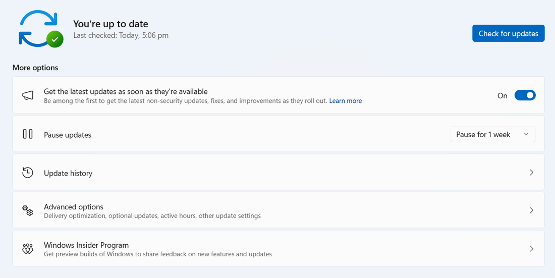The image size is (555, 278).
Task: Click the pause icon beside Pause updates
Action: [x=28, y=134]
